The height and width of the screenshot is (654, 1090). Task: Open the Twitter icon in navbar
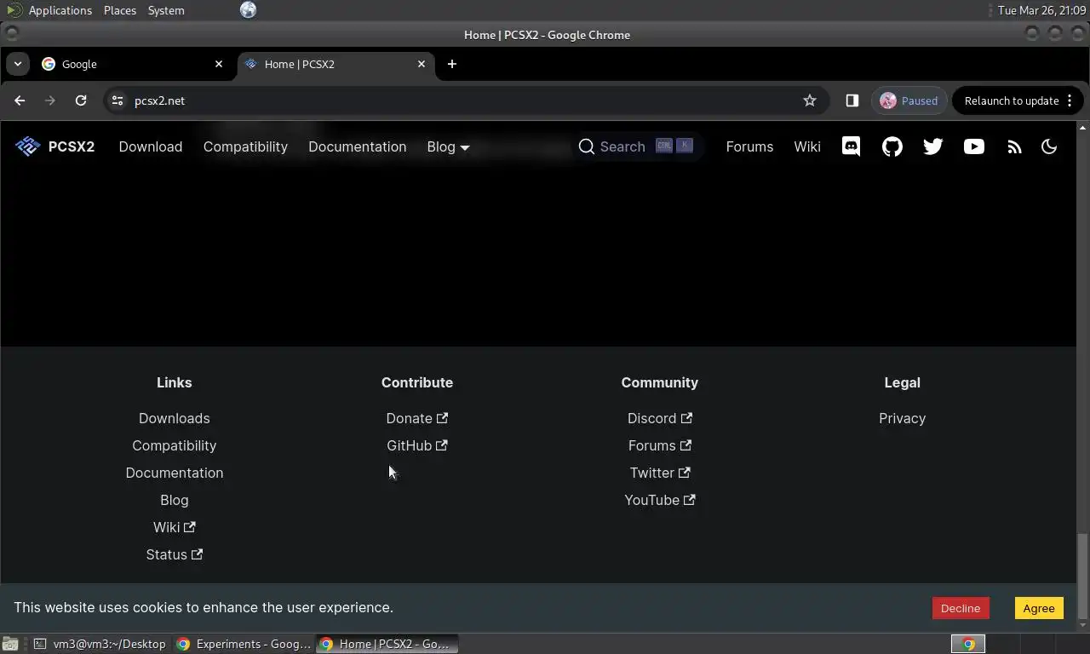932,146
